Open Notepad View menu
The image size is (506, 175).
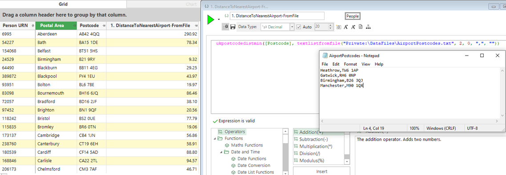click(x=365, y=64)
